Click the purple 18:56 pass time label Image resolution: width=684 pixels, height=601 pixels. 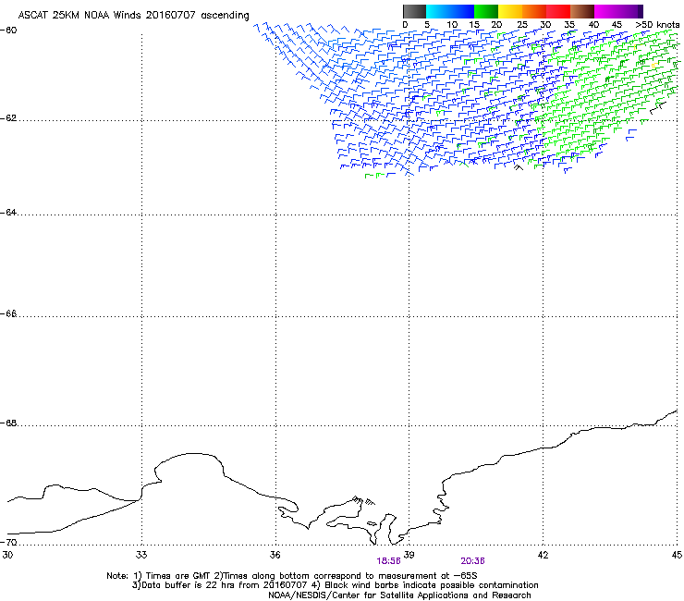coord(388,561)
